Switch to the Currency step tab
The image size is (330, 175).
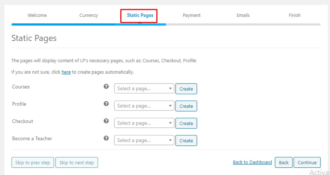tap(89, 15)
